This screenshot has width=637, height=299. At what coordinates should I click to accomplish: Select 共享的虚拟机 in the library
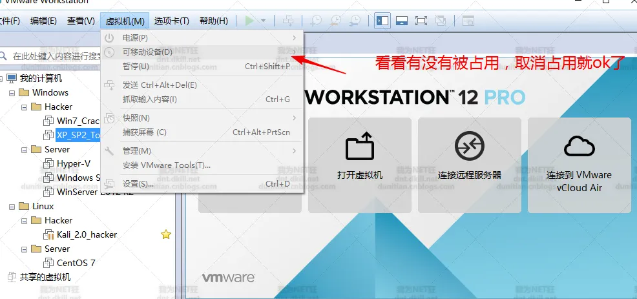pyautogui.click(x=45, y=278)
